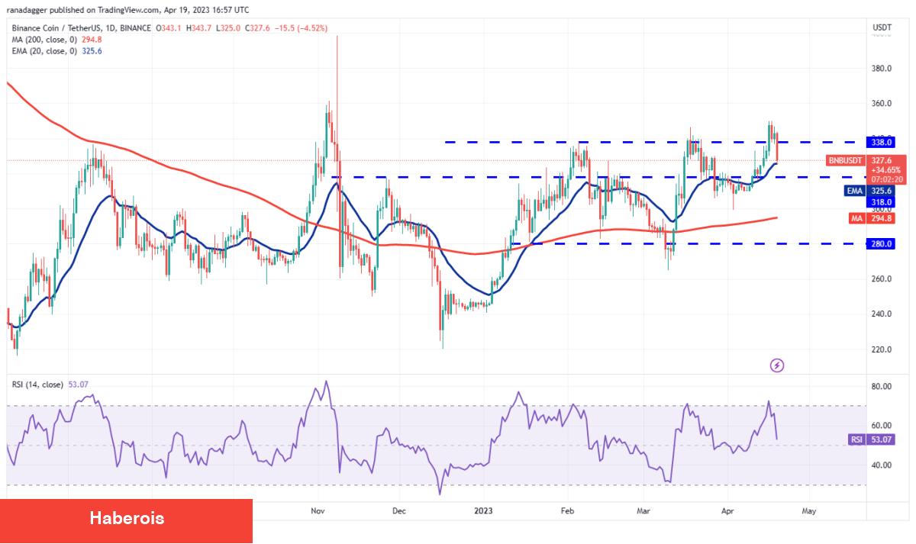Select the 280.0 support level label

882,243
